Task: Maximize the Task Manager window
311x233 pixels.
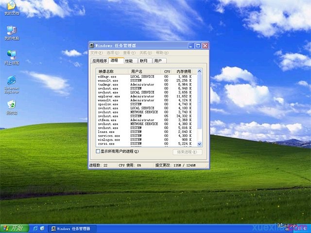Action: coord(198,46)
